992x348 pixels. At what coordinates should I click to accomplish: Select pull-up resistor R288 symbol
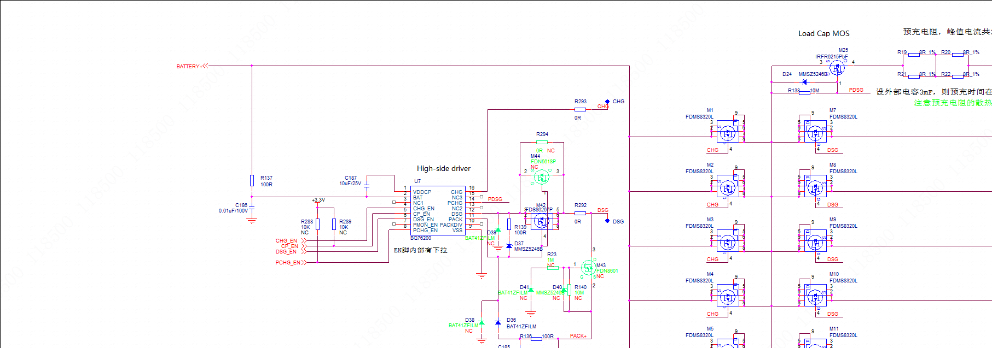(x=317, y=225)
